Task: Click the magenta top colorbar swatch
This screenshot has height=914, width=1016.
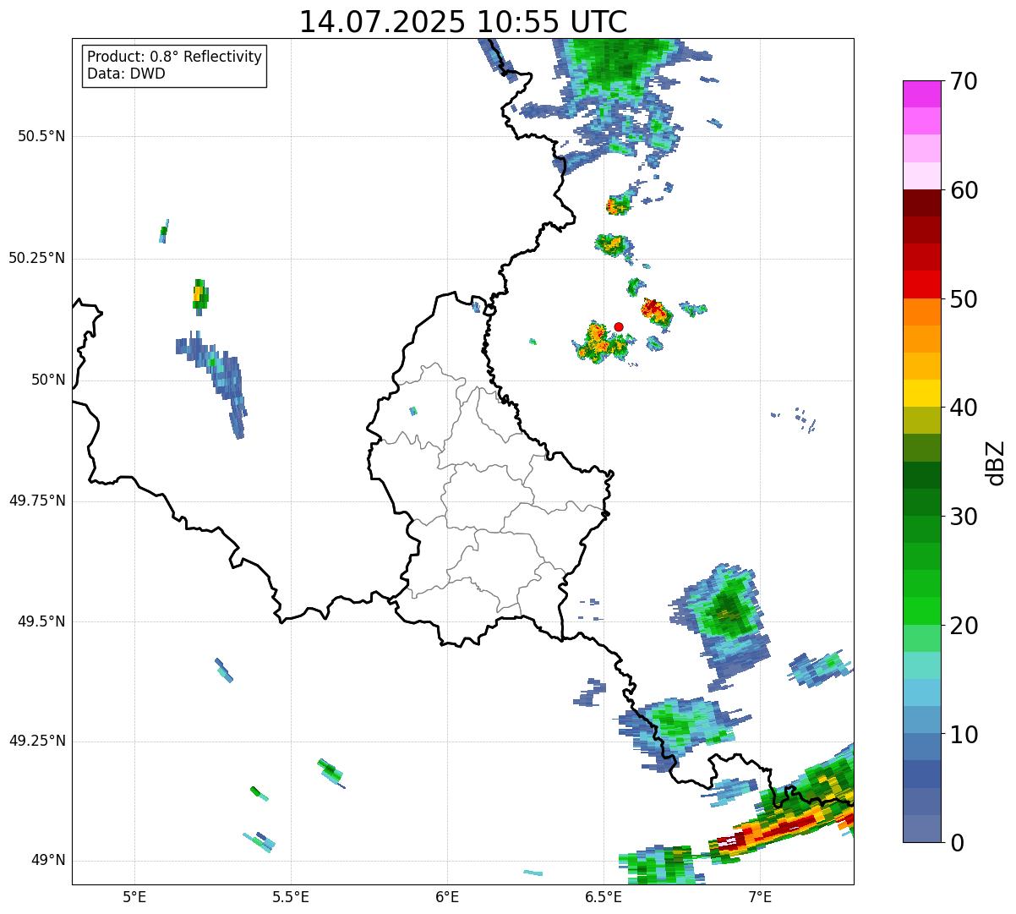Action: (x=922, y=94)
